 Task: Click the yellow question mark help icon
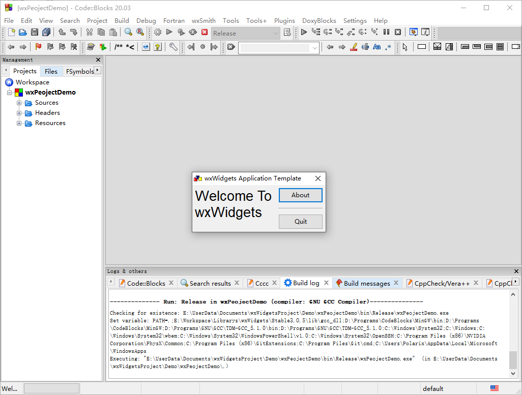tap(158, 47)
